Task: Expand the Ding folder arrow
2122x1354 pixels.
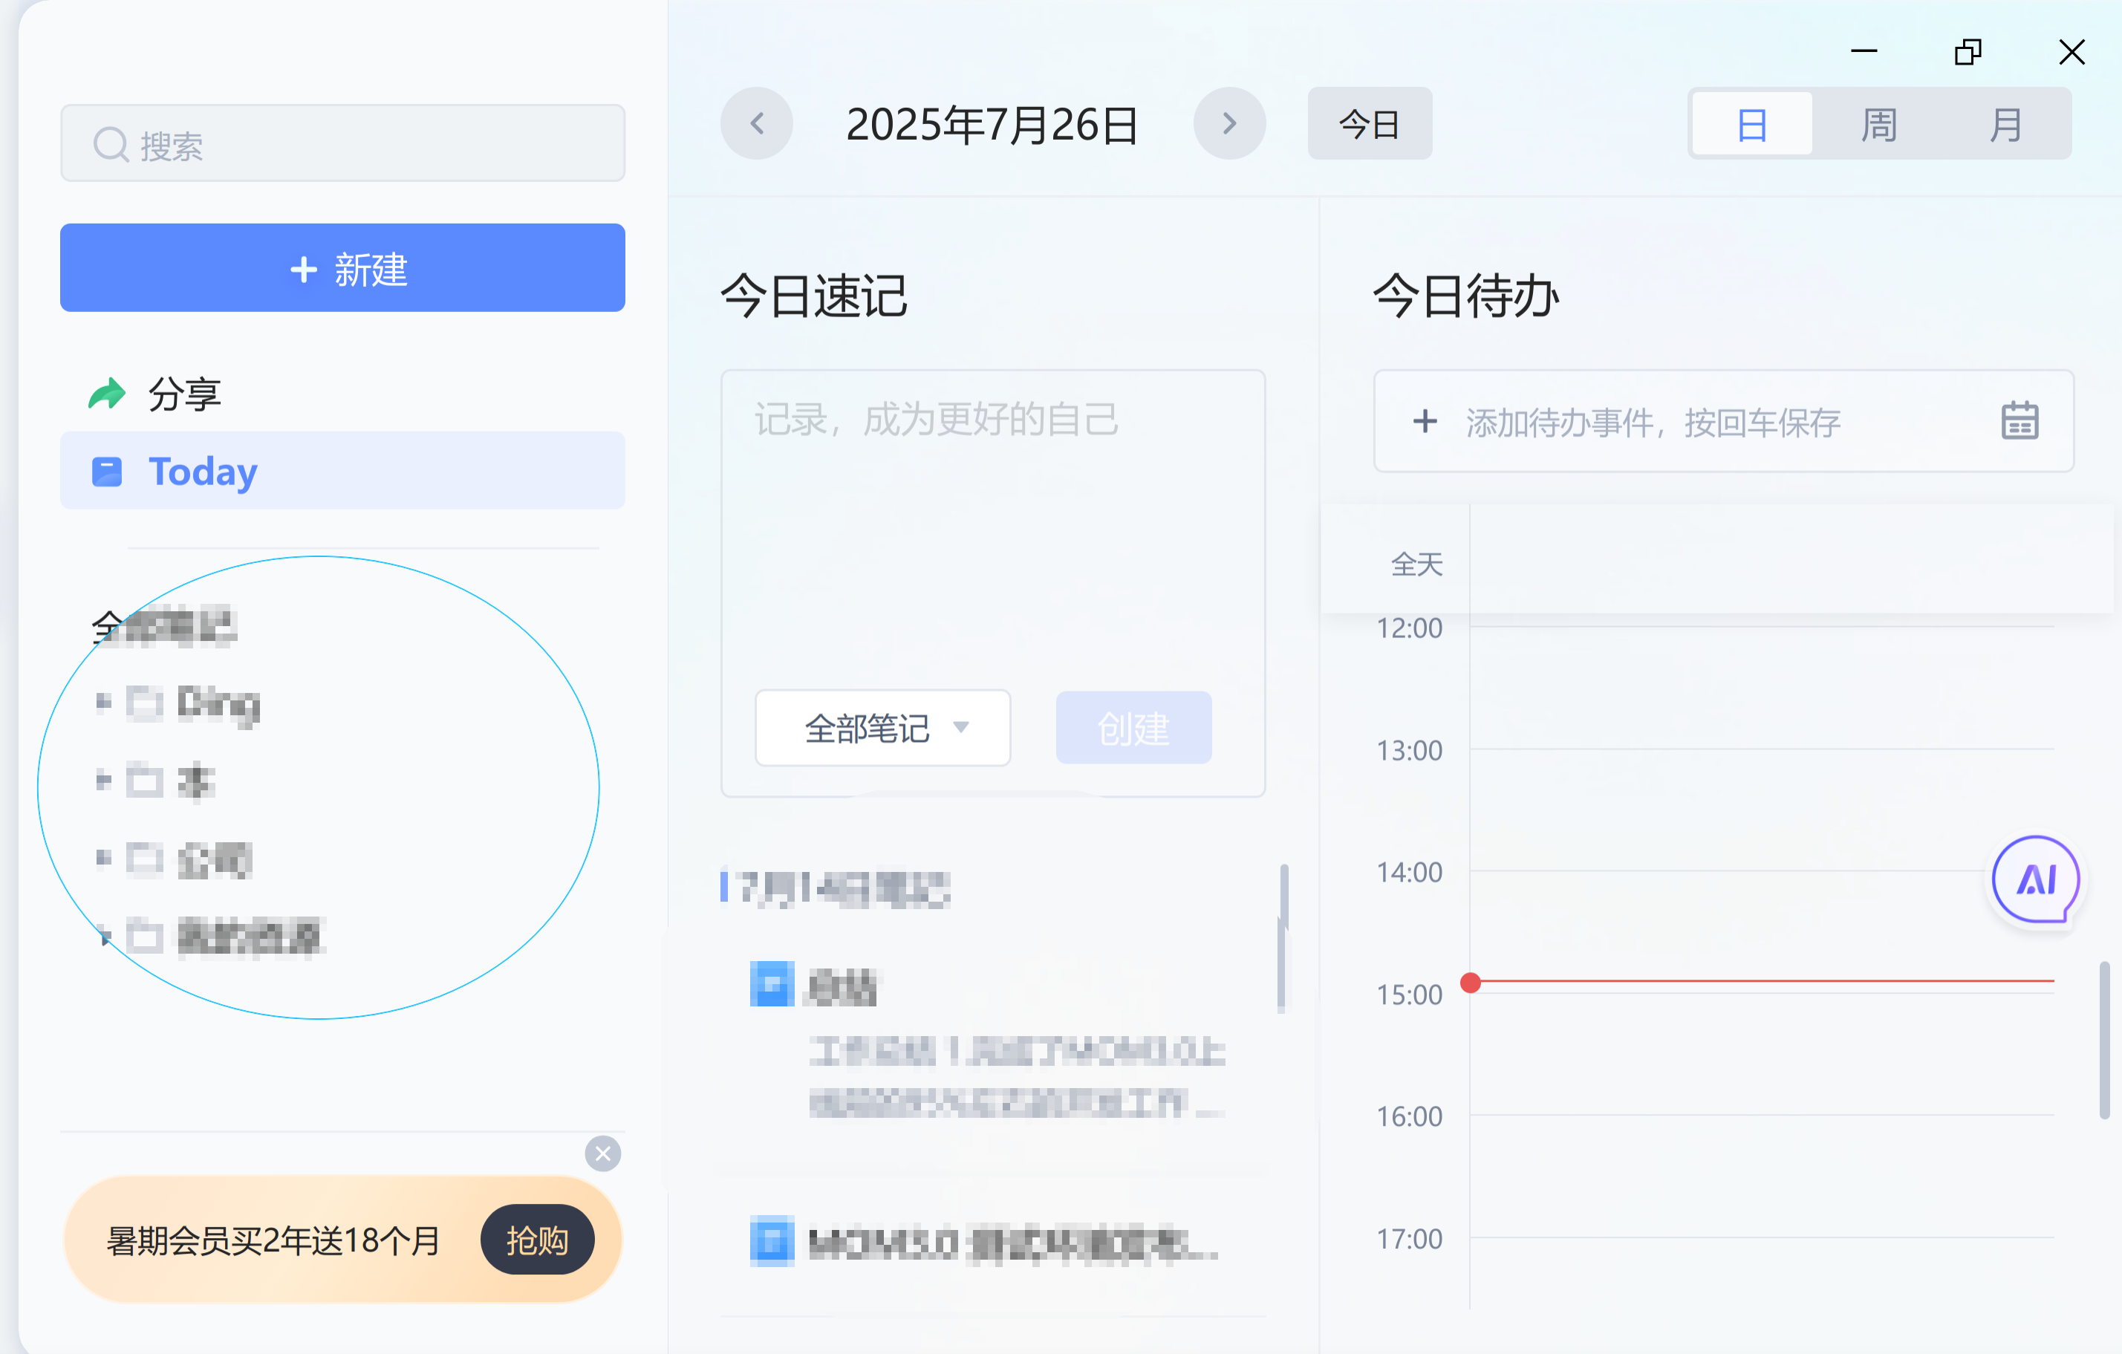Action: (103, 702)
